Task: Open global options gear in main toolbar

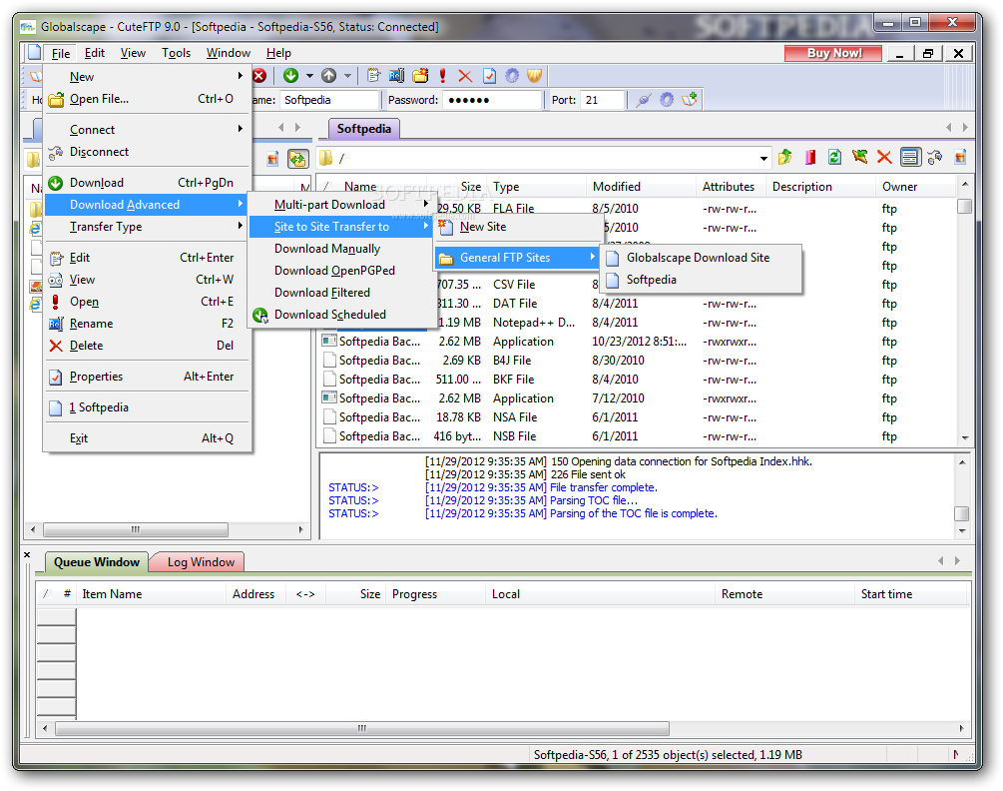Action: coord(512,76)
